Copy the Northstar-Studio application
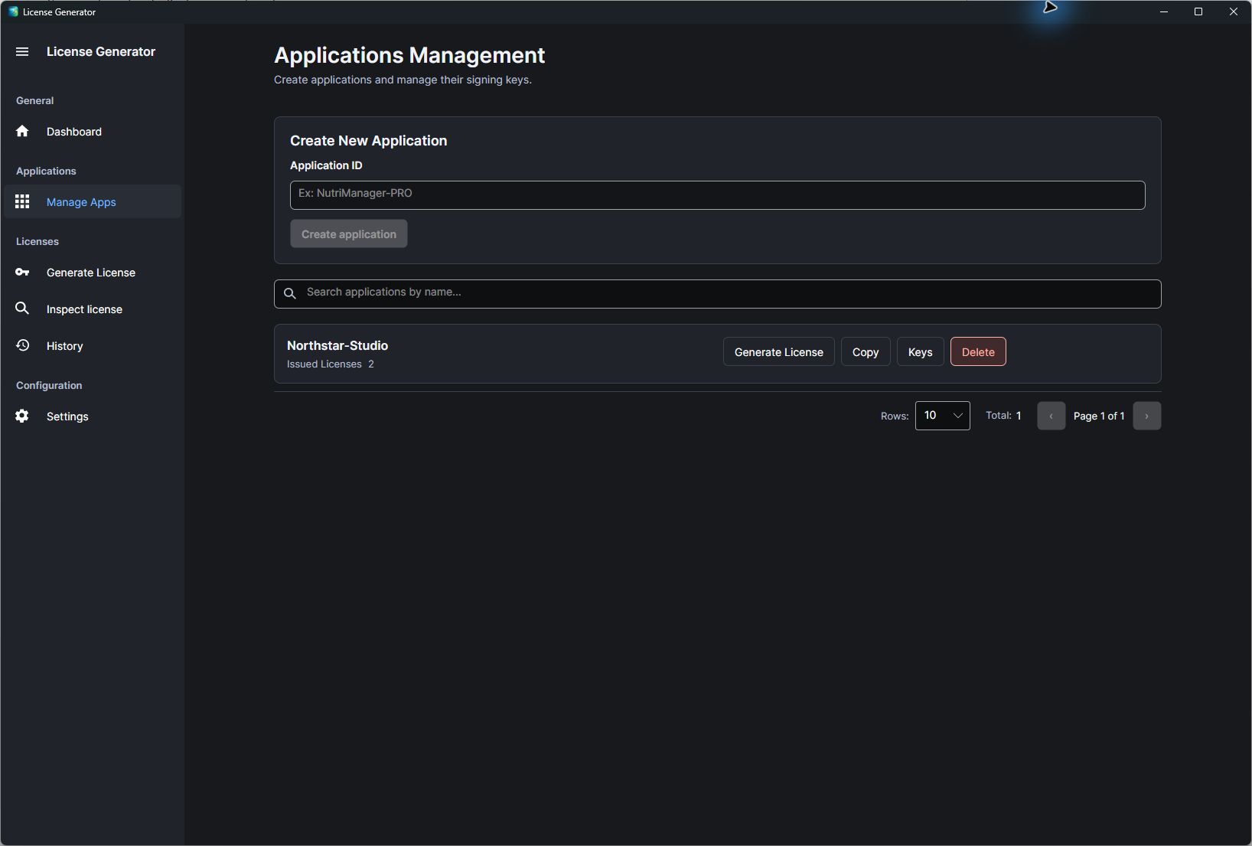Screen dimensions: 1252x846 pyautogui.click(x=866, y=352)
